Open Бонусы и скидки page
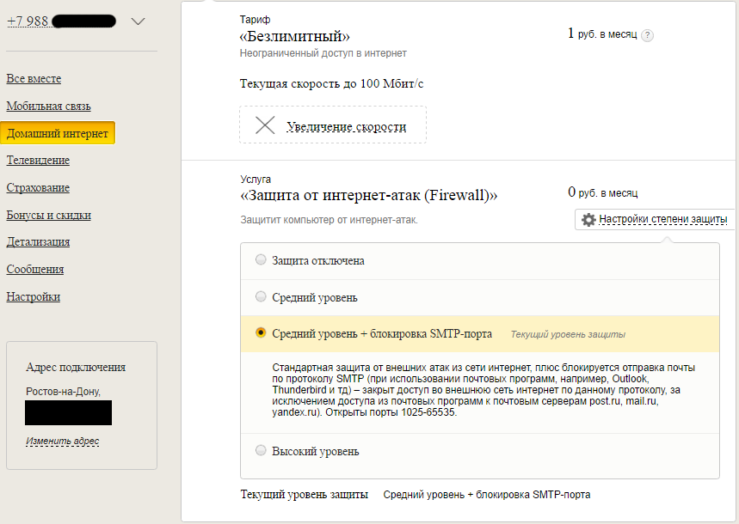Screen dimensions: 739x524 tap(48, 216)
